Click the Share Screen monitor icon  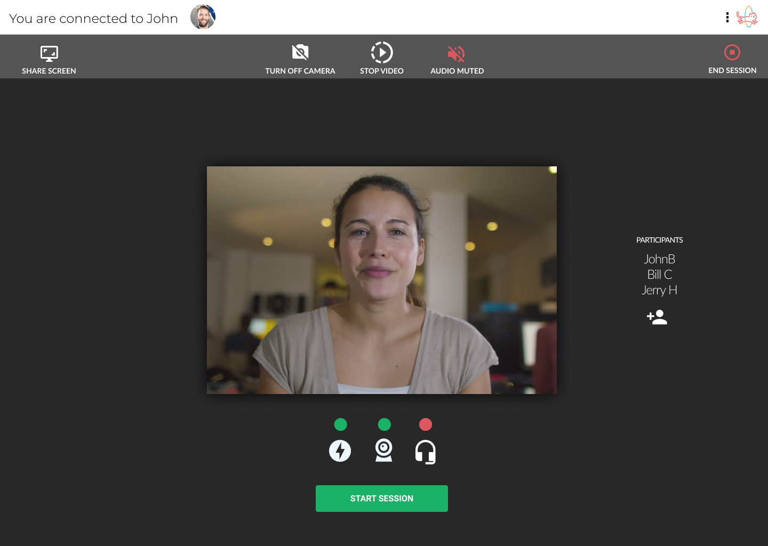pyautogui.click(x=49, y=53)
